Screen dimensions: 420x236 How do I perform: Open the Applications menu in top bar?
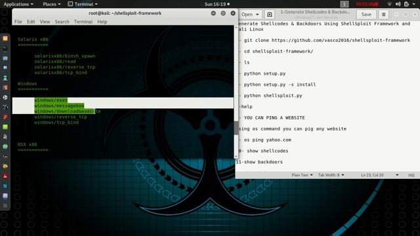click(x=18, y=4)
